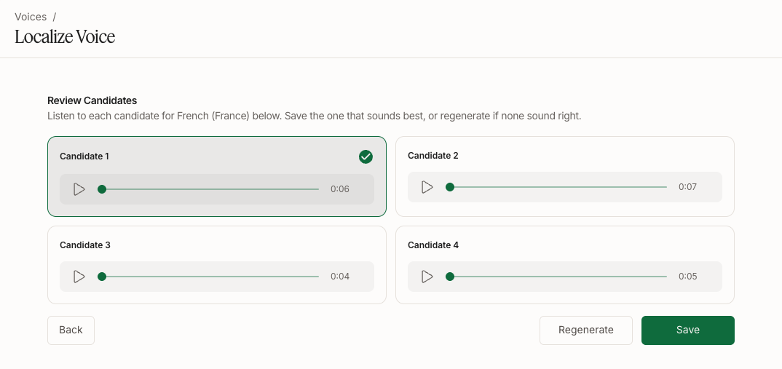This screenshot has height=369, width=782.
Task: Regenerate the voice candidates
Action: pyautogui.click(x=586, y=330)
